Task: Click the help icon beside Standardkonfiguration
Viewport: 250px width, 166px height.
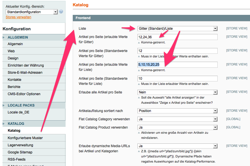Action: (61, 12)
